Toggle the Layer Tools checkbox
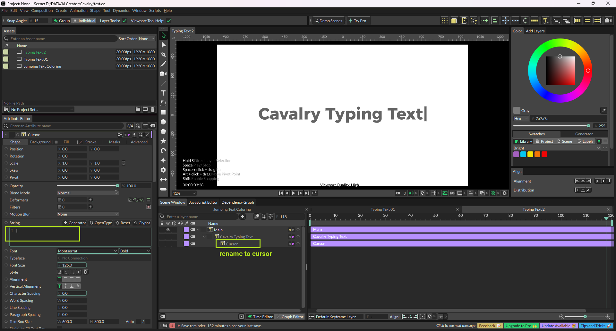 coord(124,21)
